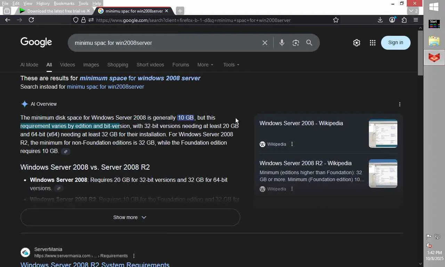Open the History menu
445x267 pixels.
pos(43,3)
